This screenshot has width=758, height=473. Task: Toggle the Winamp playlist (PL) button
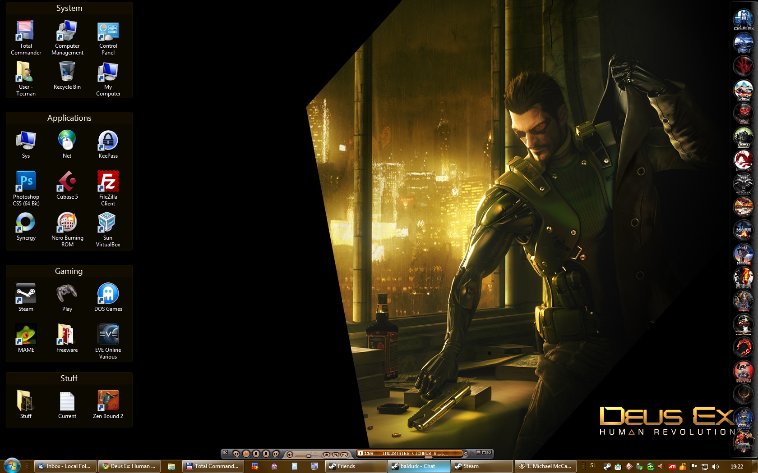(335, 455)
